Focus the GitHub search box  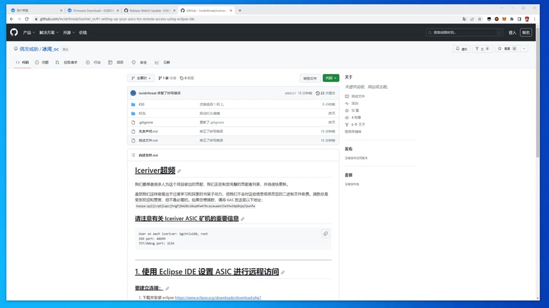tap(464, 33)
